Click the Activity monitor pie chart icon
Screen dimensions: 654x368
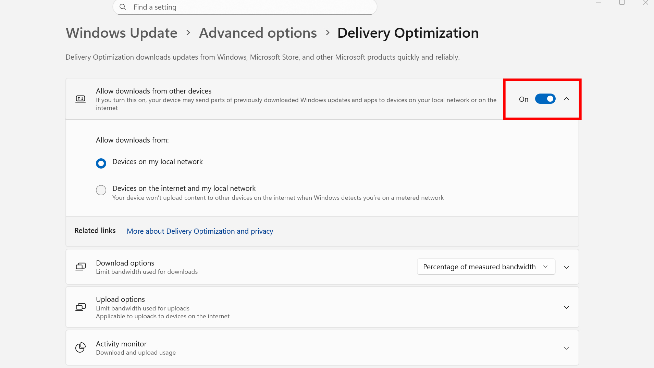(x=81, y=347)
